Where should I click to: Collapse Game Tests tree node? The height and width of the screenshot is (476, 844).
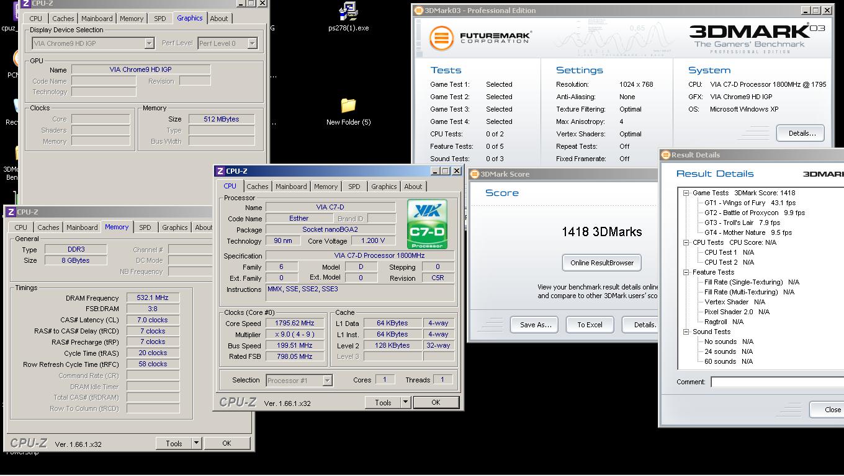686,193
